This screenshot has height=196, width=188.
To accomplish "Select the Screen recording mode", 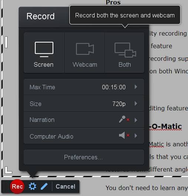I will (44, 53).
